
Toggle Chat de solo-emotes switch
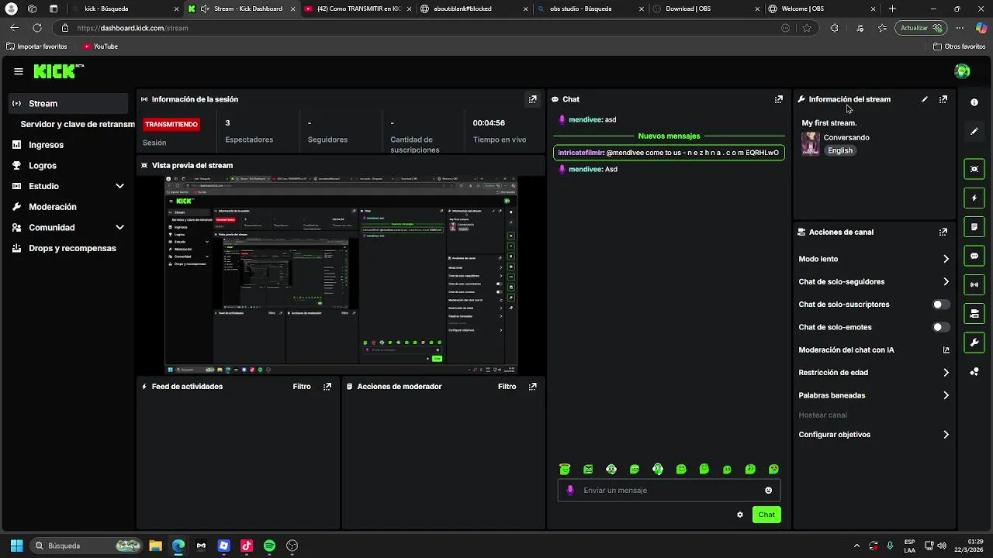coord(941,327)
